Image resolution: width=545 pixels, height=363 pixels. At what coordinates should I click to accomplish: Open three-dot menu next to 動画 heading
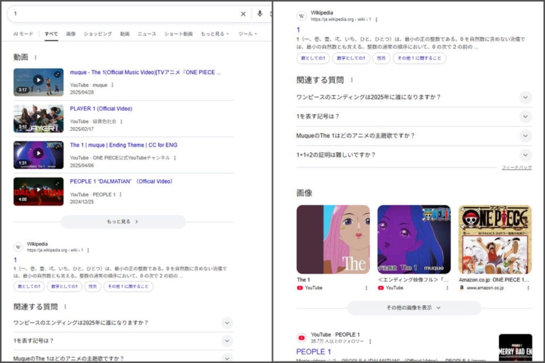36,57
